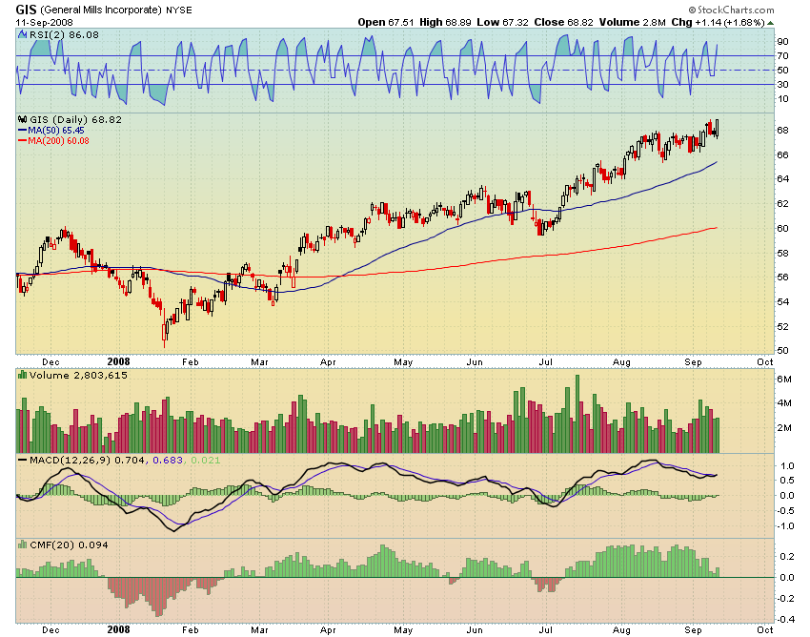810x637 pixels.
Task: Click the CMF(20) panel icon
Action: point(22,545)
